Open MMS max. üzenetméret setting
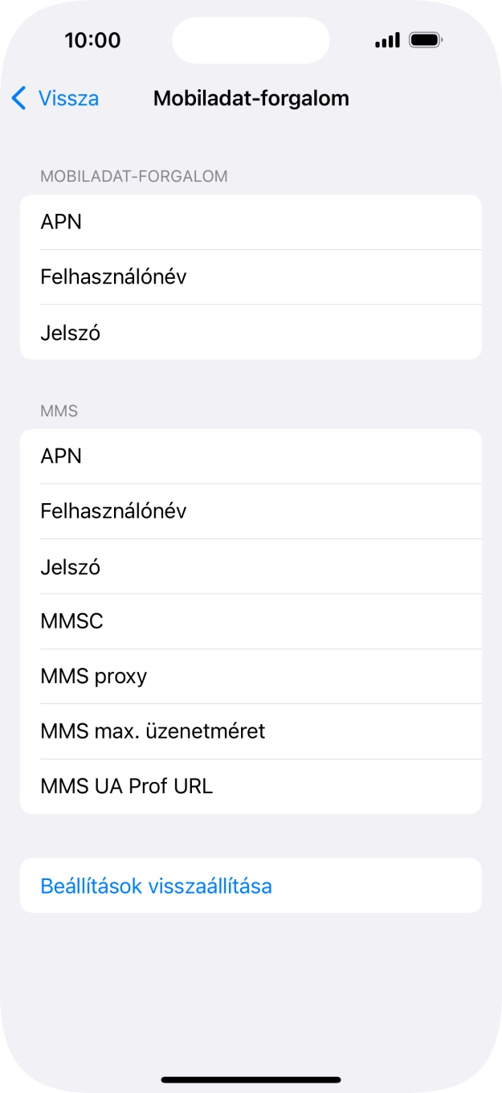 coord(251,731)
